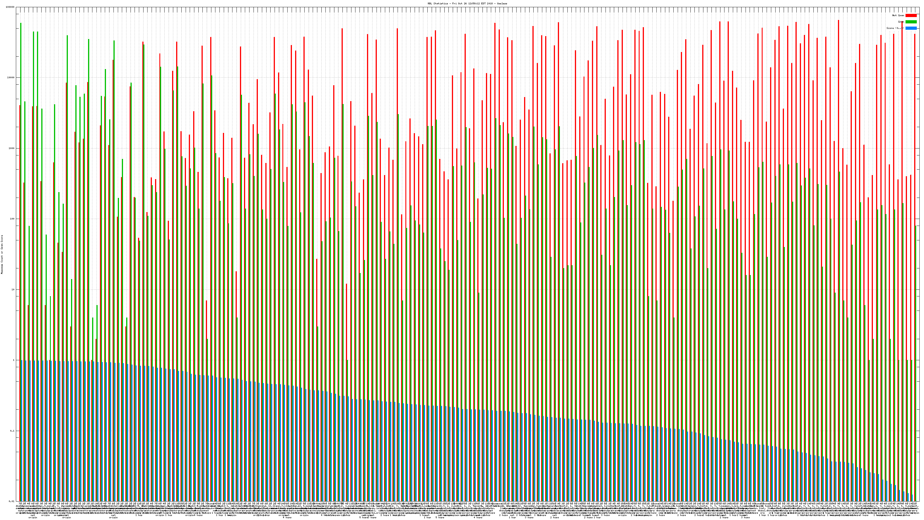Select the 'Spam' legend label text
The image size is (924, 520).
pos(901,22)
